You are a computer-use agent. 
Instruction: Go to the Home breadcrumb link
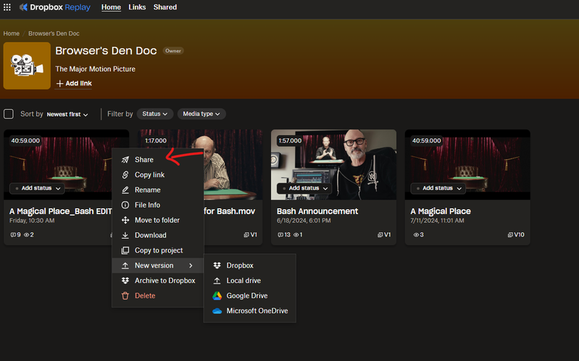tap(11, 33)
